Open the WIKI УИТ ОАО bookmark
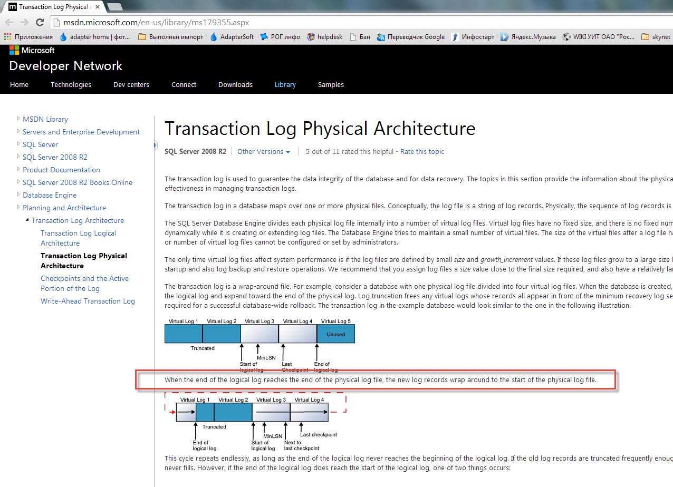Screen dimensions: 673x487 pos(599,37)
